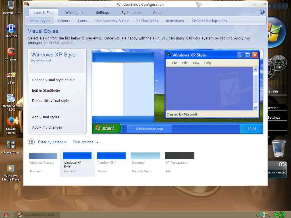291x218 pixels.
Task: Click the close button in skin preview
Action: click(x=255, y=55)
